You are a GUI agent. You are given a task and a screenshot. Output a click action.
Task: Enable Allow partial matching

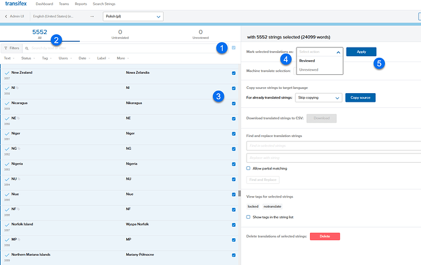point(248,168)
